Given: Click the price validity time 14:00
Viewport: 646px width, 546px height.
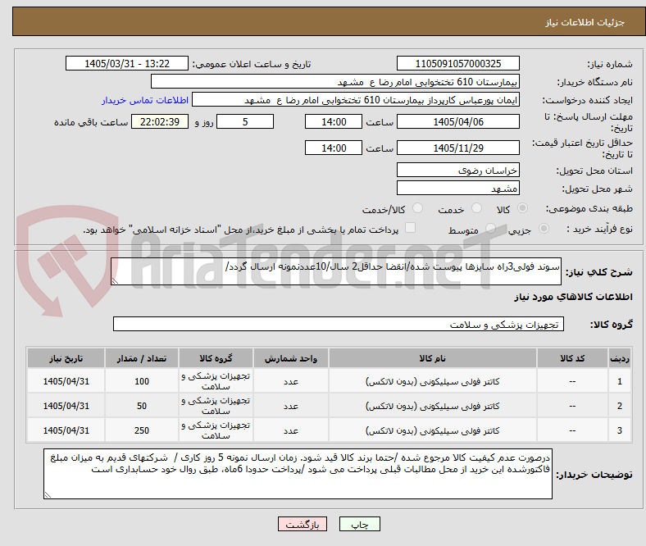Looking at the screenshot, I should point(334,148).
